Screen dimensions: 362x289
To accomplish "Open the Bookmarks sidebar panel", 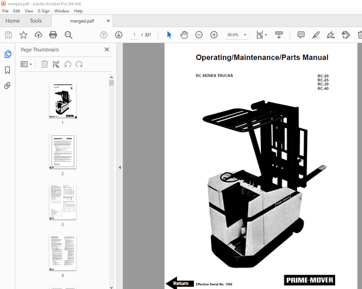I will (8, 70).
